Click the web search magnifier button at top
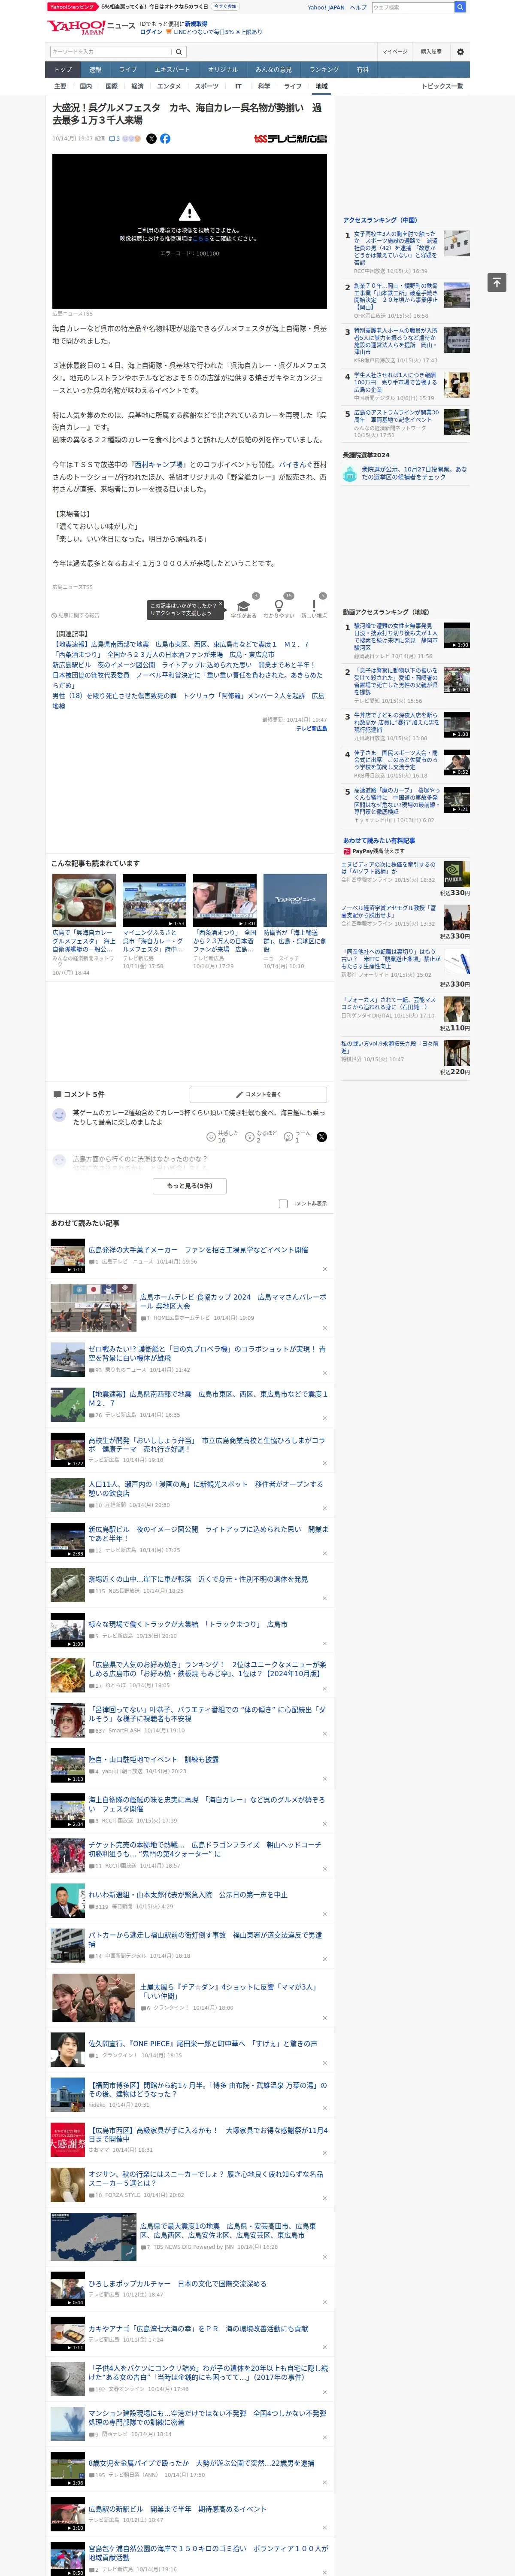Viewport: 515px width, 2576px height. 459,7
